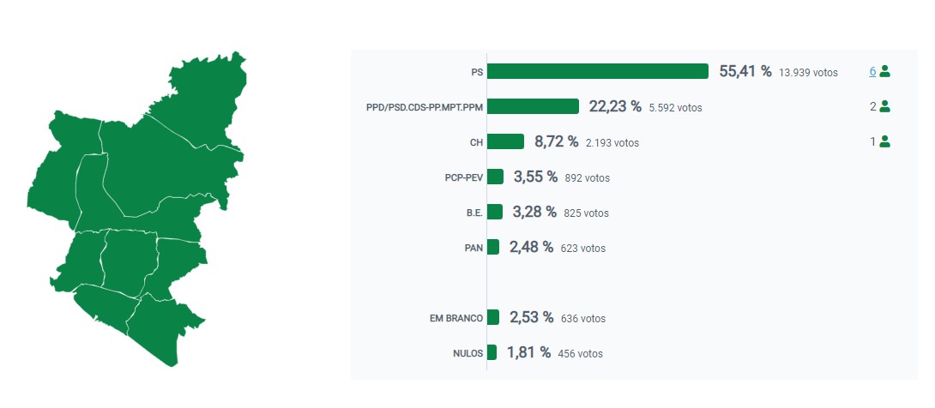
Task: Click the B.E. party label
Action: tap(474, 212)
